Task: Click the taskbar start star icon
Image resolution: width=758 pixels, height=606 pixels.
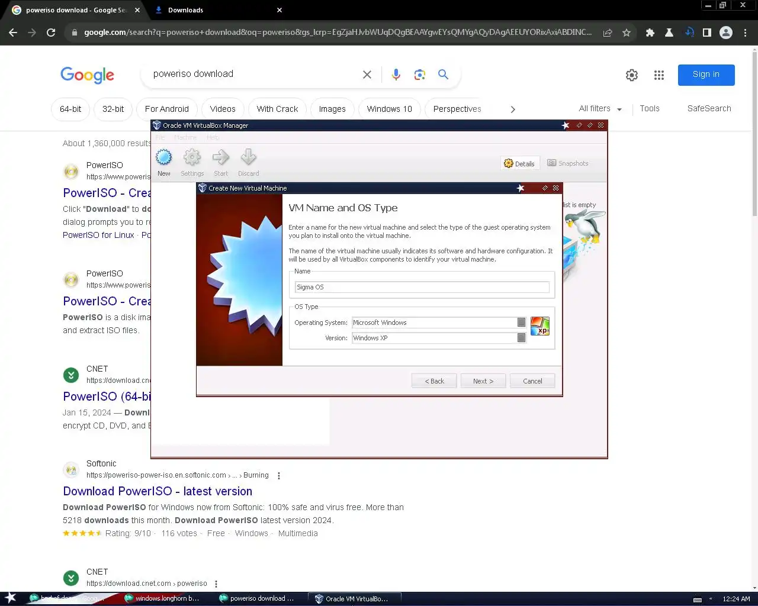Action: [11, 598]
